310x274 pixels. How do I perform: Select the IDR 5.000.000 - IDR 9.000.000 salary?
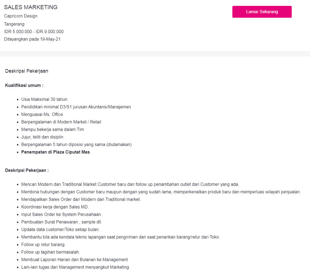pyautogui.click(x=34, y=32)
